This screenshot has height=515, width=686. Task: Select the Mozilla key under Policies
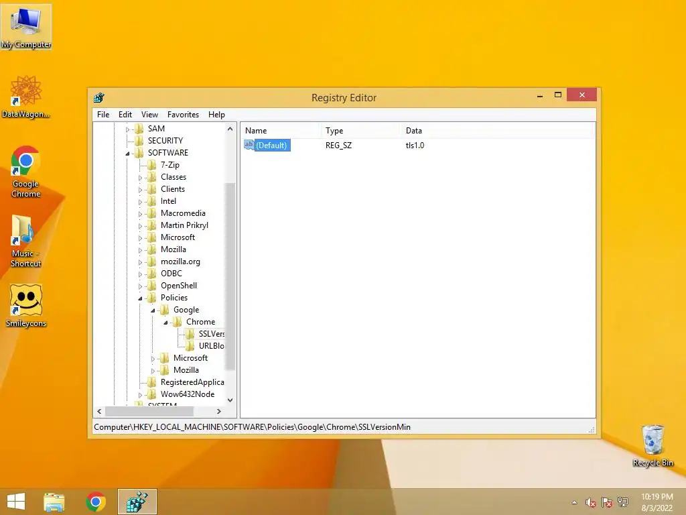coord(186,370)
